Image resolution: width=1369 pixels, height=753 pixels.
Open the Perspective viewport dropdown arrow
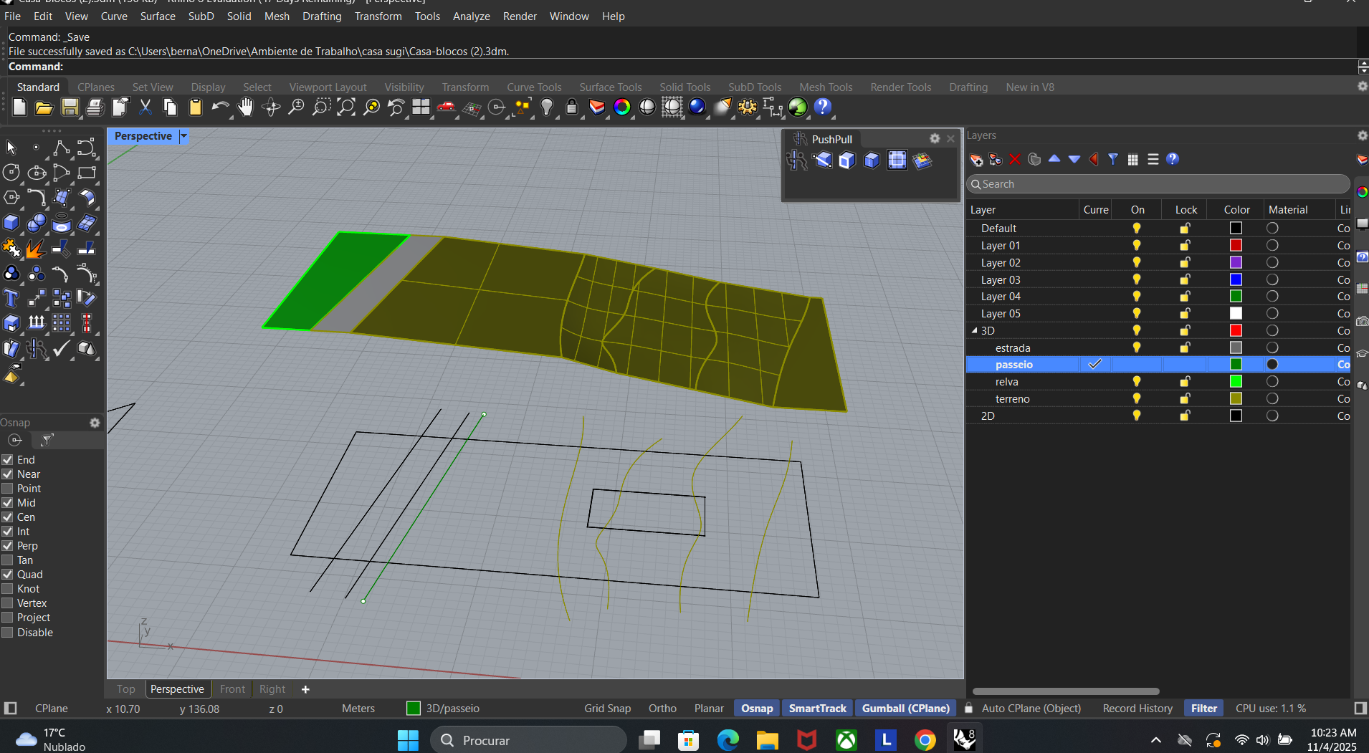click(183, 136)
